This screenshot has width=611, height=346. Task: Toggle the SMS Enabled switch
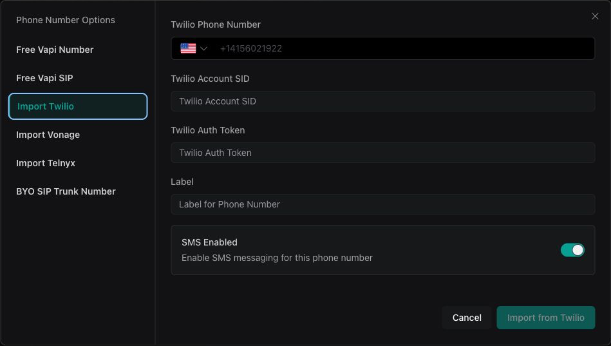coord(572,250)
